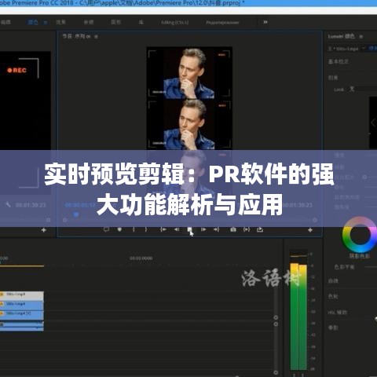Open the 颜色 workspace menu icon
Viewport: 377px width, 377px height.
coord(45,23)
